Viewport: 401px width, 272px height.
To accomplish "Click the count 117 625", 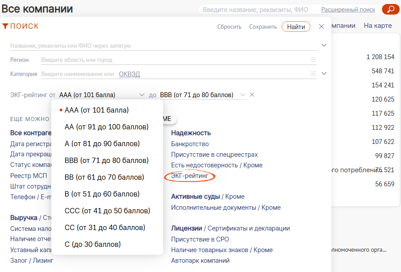I will 383,113.
